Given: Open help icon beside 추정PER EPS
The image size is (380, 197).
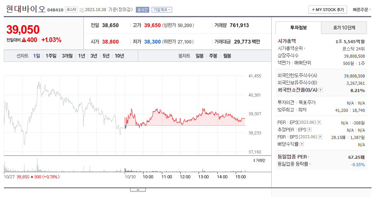Looking at the screenshot, I should 310,129.
